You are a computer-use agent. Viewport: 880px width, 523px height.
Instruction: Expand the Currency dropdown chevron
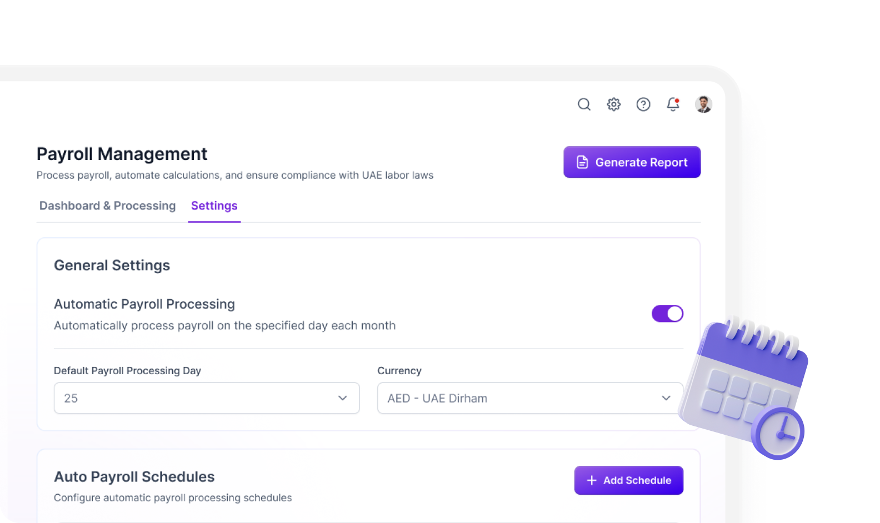pos(666,398)
